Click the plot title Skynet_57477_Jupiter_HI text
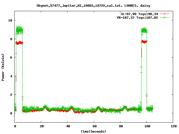The image size is (179, 134). click(x=93, y=6)
